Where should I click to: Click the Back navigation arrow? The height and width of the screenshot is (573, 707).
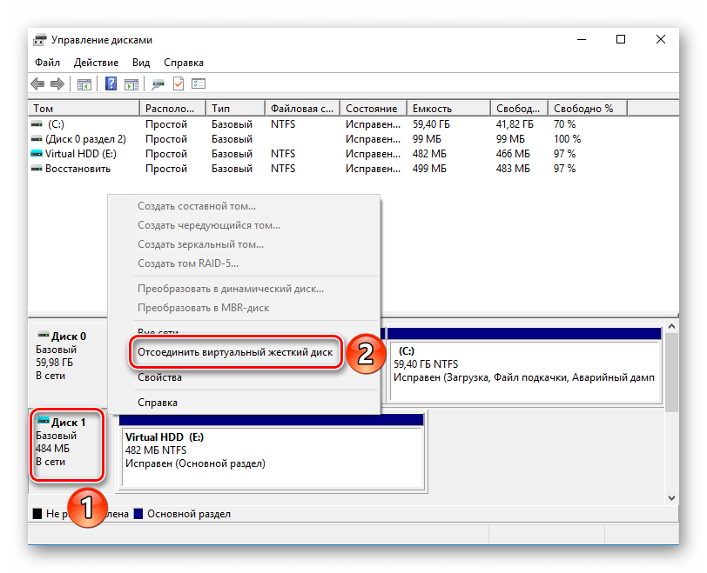(x=37, y=83)
